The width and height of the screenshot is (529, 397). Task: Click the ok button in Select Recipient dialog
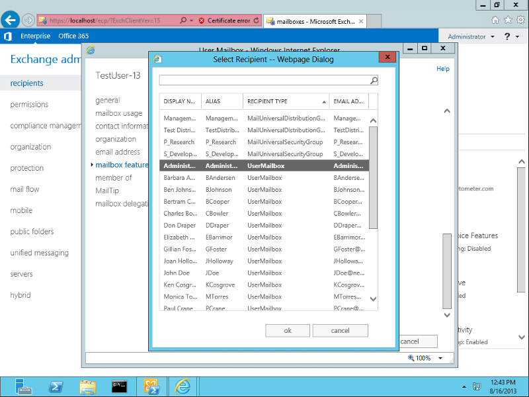click(x=288, y=330)
